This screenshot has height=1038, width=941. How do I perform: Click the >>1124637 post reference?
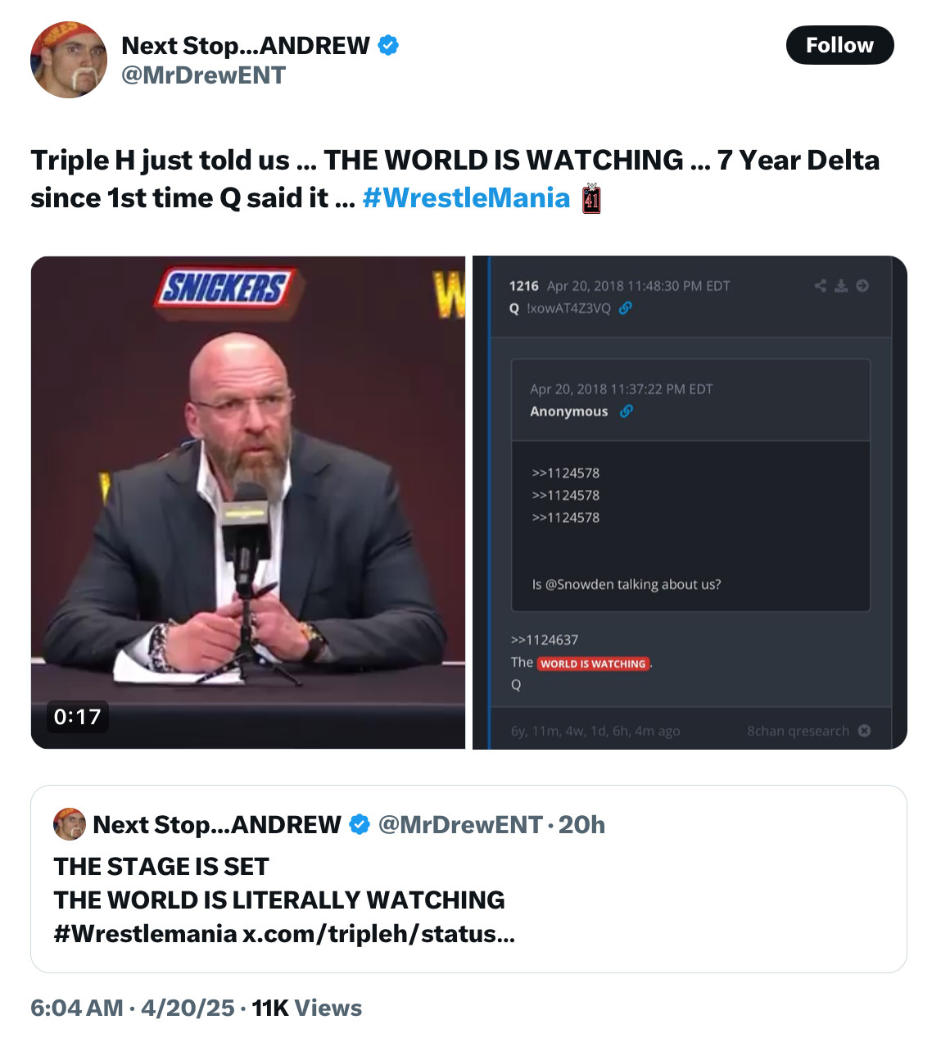click(545, 640)
